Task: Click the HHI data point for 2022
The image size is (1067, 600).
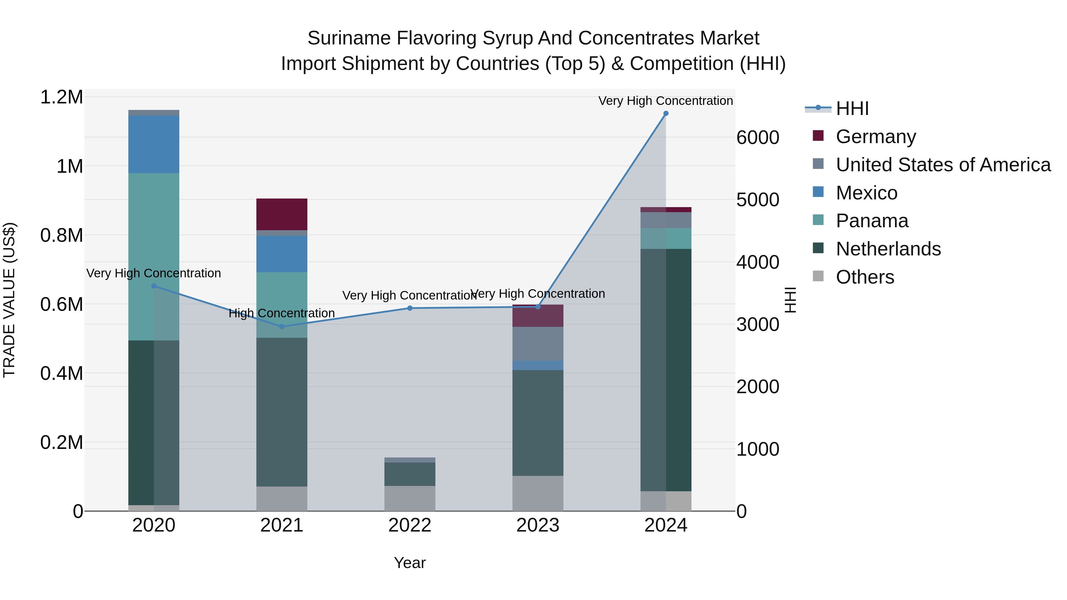Action: [x=410, y=308]
